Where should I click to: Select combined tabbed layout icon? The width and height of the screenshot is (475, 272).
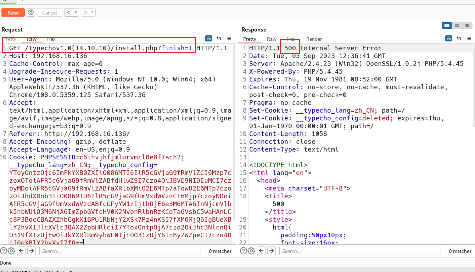pos(468,25)
